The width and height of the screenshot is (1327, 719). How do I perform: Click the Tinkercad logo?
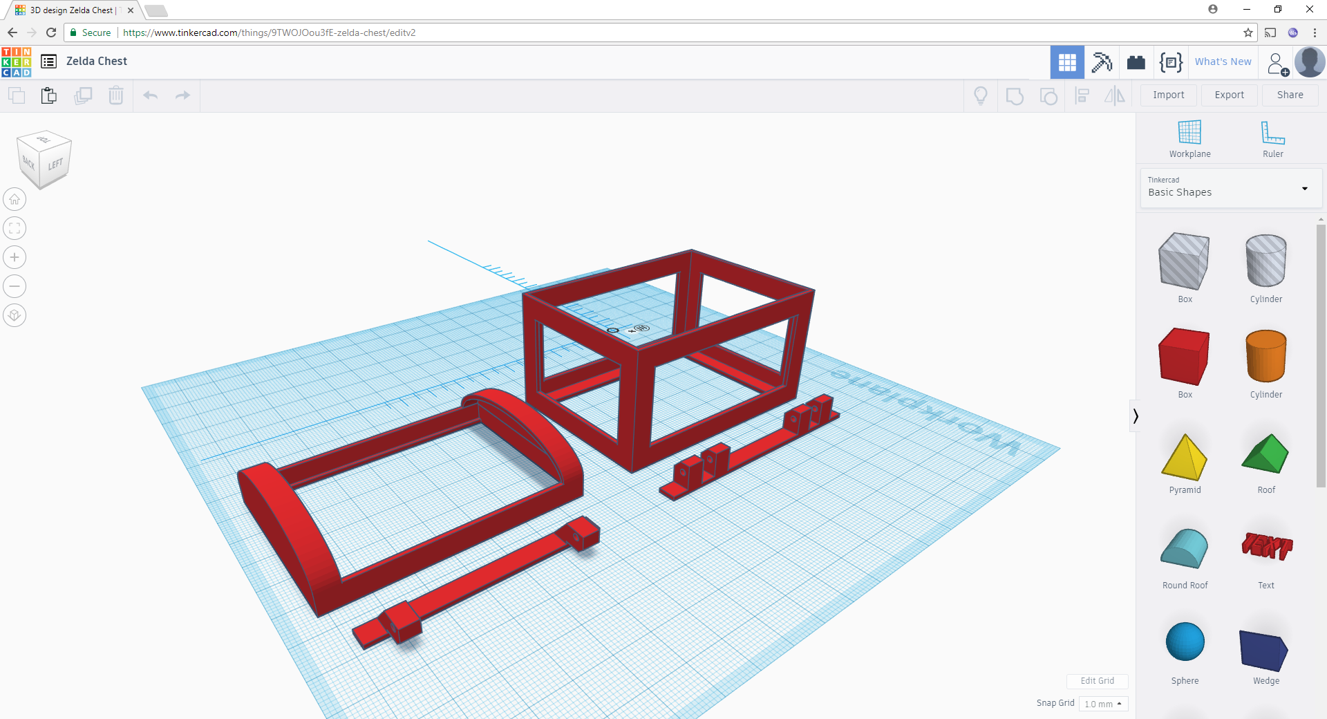16,62
